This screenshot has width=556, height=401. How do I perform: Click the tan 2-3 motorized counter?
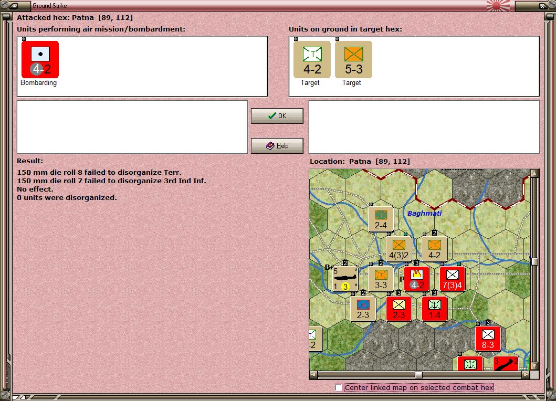click(363, 309)
